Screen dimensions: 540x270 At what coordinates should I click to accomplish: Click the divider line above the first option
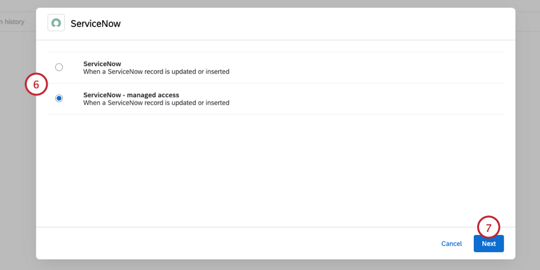(x=273, y=52)
